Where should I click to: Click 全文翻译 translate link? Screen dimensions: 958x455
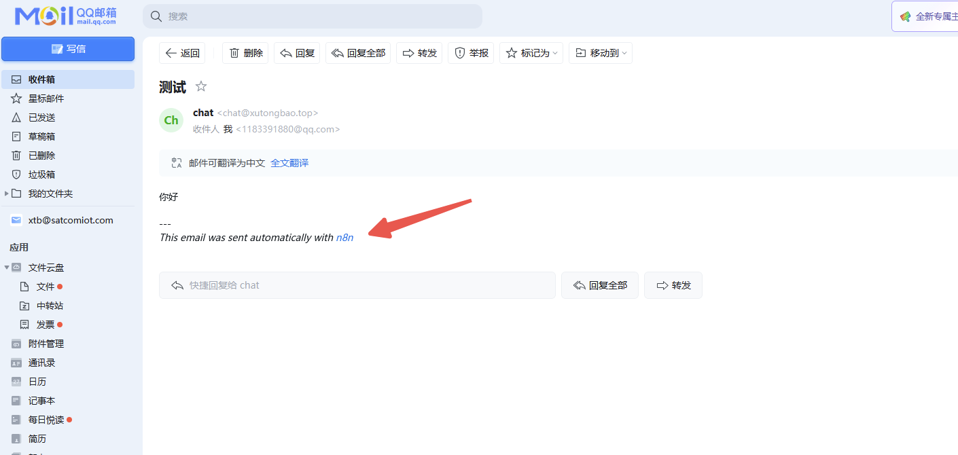[289, 163]
